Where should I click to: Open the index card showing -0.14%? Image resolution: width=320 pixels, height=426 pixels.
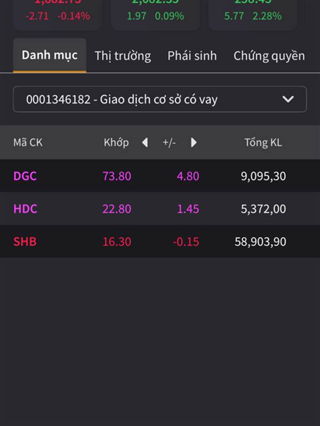click(x=58, y=13)
